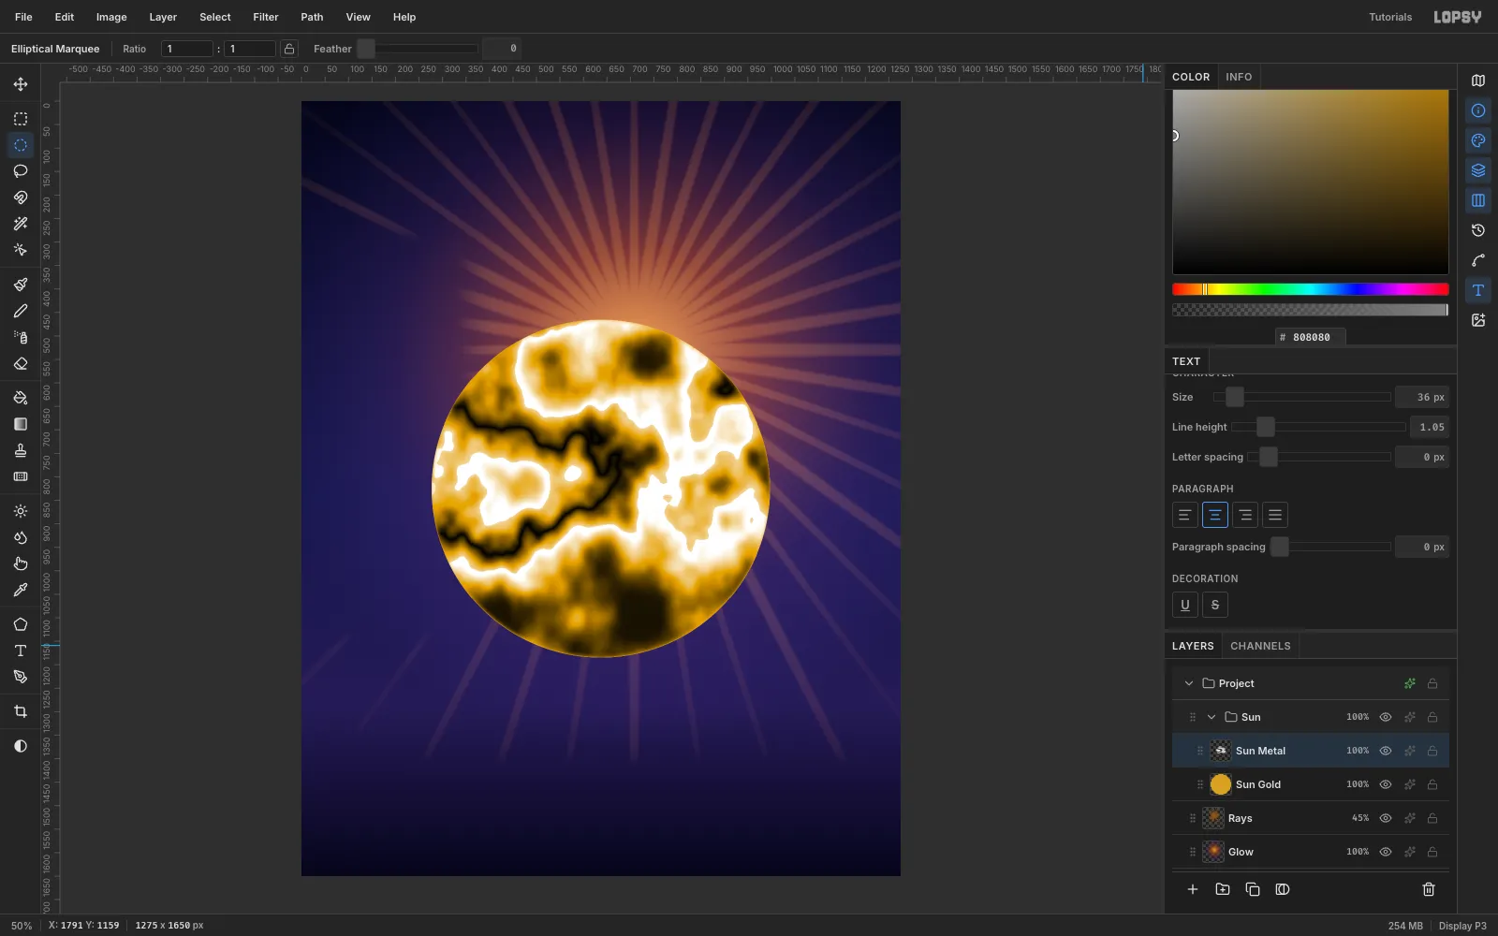Align paragraph text left
This screenshot has height=936, width=1498.
(1185, 515)
